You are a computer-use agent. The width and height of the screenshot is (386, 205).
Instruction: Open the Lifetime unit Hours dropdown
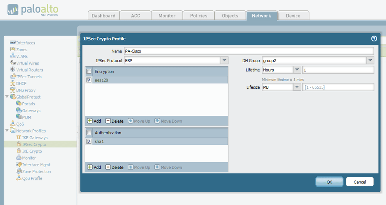[297, 70]
